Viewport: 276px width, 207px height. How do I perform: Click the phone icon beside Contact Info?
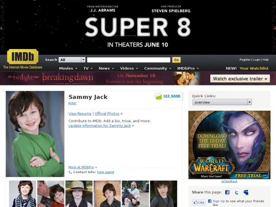[x=70, y=172]
